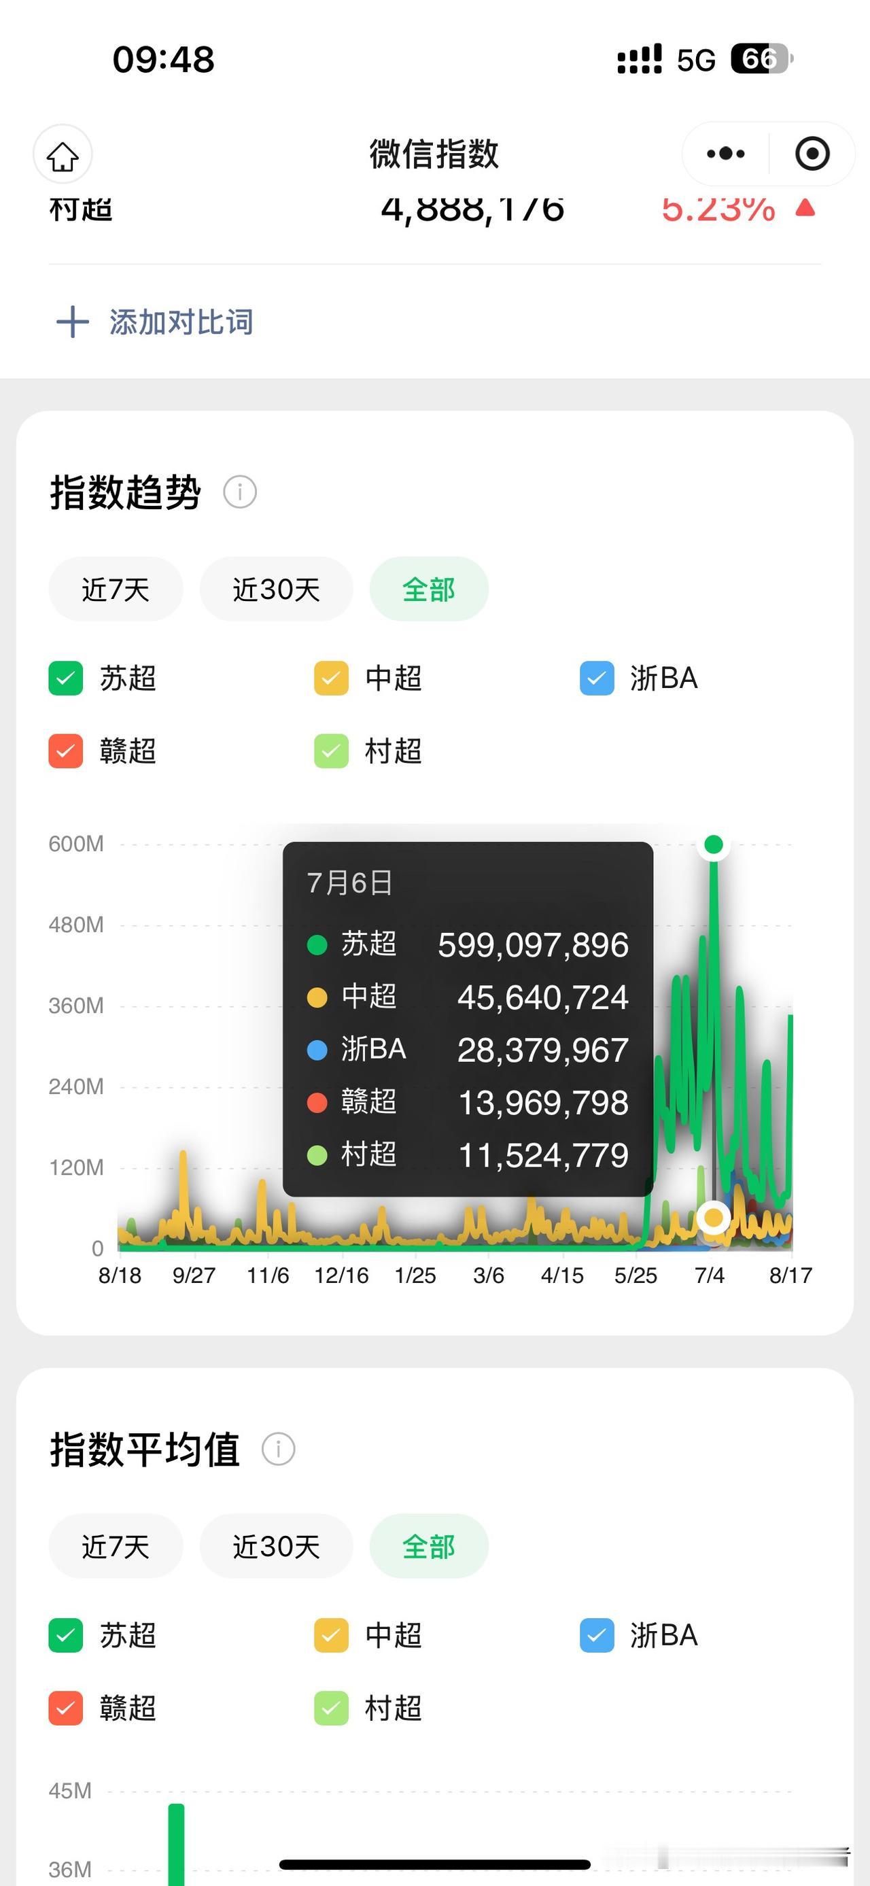Select 全部 in 指数平均值 section
Screen dimensions: 870x1886
click(429, 1546)
